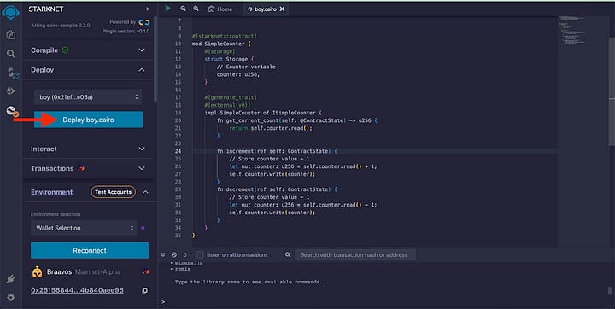
Task: Open the boy contract dropdown
Action: [88, 96]
